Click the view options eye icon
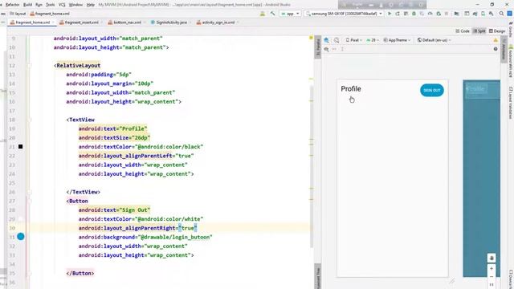The width and height of the screenshot is (514, 289). click(x=327, y=49)
